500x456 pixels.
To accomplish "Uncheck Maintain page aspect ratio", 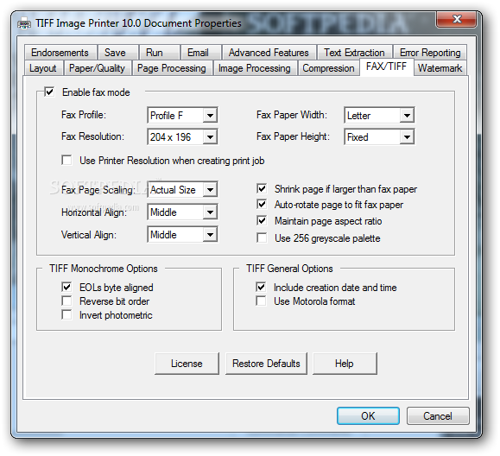I will coord(262,221).
